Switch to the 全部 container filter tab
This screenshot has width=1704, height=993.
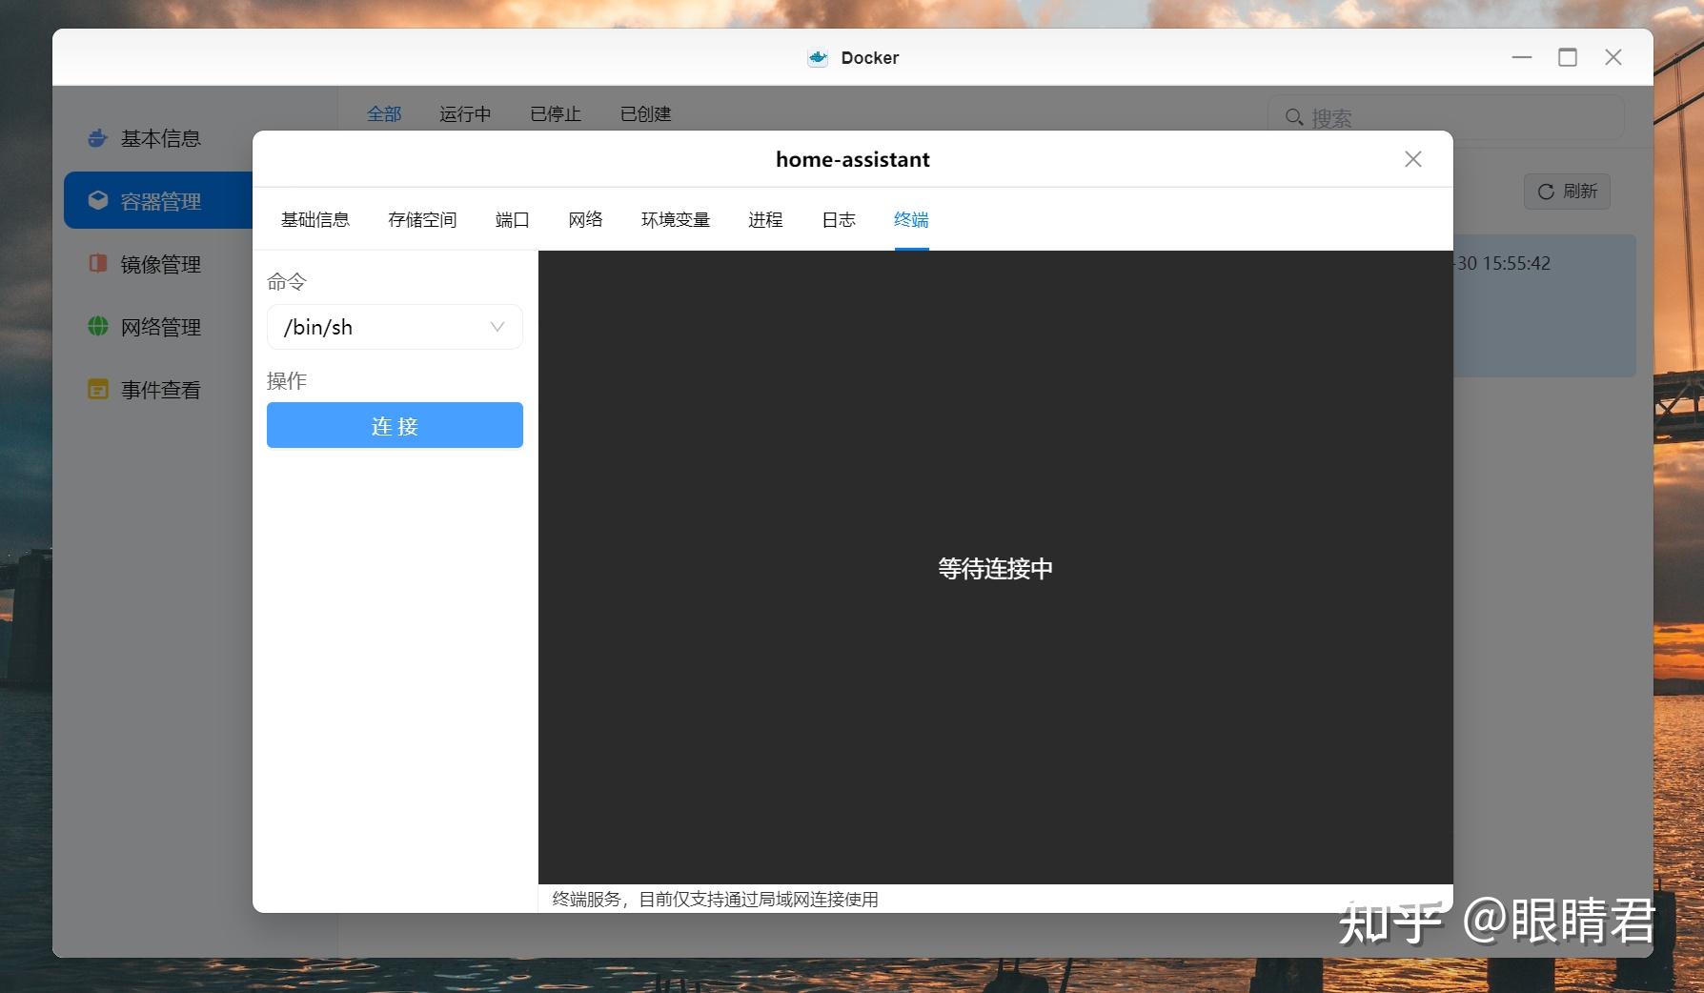(x=384, y=113)
